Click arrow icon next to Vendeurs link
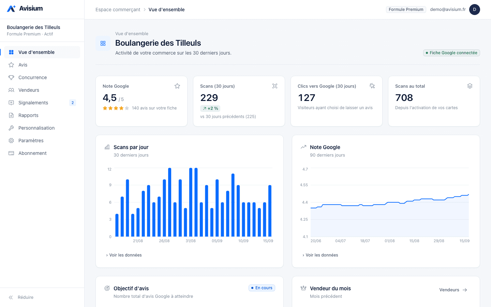 pos(465,290)
